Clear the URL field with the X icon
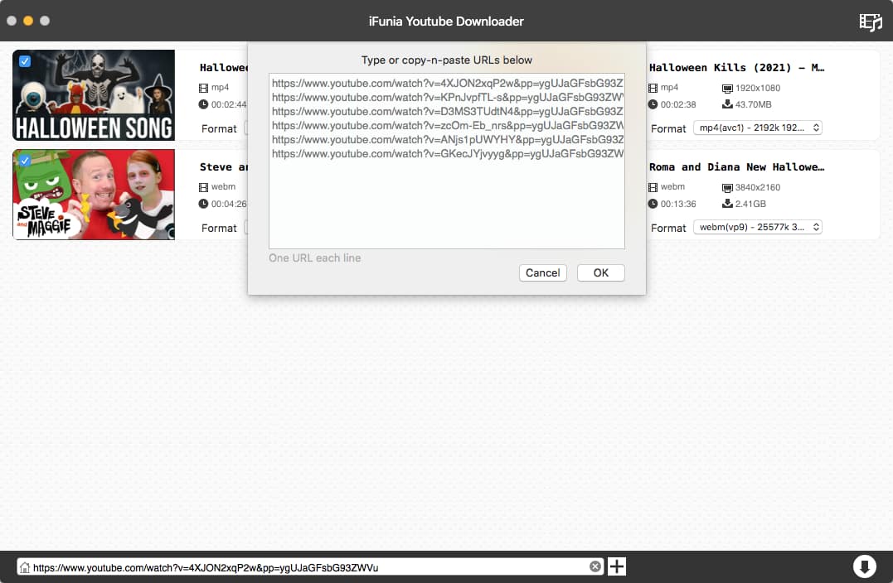 595,567
